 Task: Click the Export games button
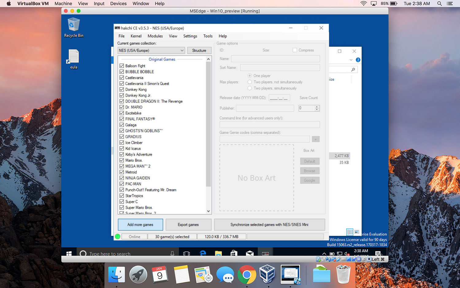[188, 224]
